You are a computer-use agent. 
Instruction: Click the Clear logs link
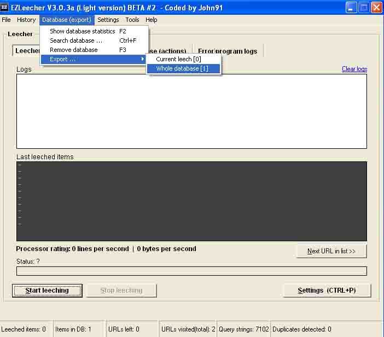[x=354, y=69]
